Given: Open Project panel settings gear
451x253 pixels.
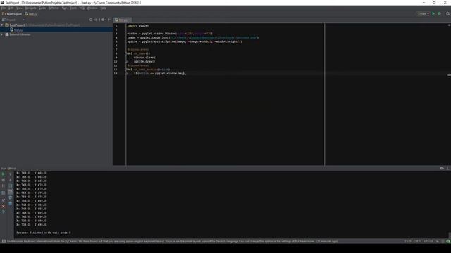Looking at the screenshot, I should tap(103, 20).
